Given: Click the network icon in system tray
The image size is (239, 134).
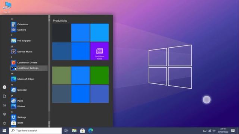Looking at the screenshot, I should (209, 131).
